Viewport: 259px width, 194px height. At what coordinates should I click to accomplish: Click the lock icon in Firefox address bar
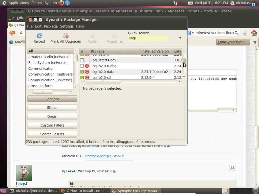point(21,33)
